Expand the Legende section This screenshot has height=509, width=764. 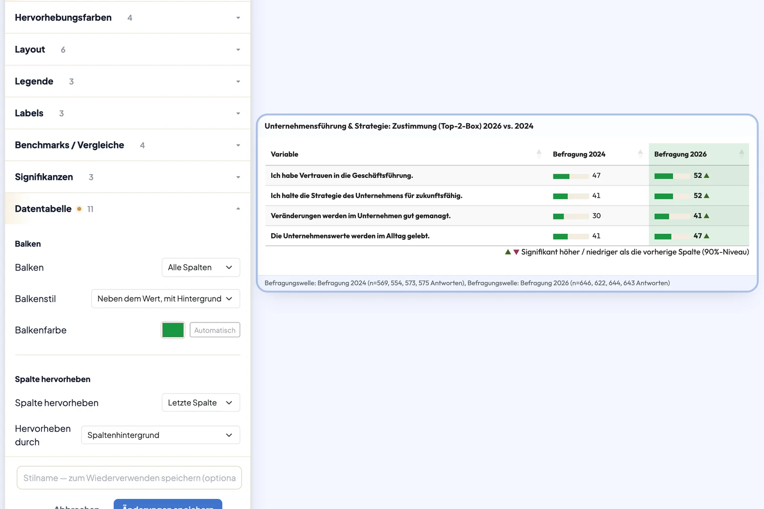[127, 82]
